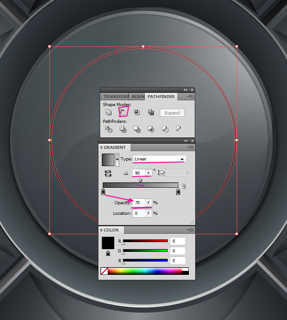Click the Minus Back pathfinder icon
The width and height of the screenshot is (287, 320).
[x=178, y=128]
